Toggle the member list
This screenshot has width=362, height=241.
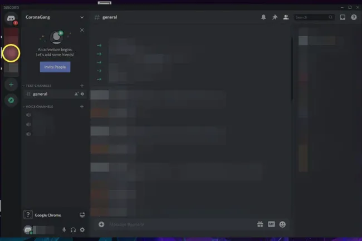coord(286,17)
